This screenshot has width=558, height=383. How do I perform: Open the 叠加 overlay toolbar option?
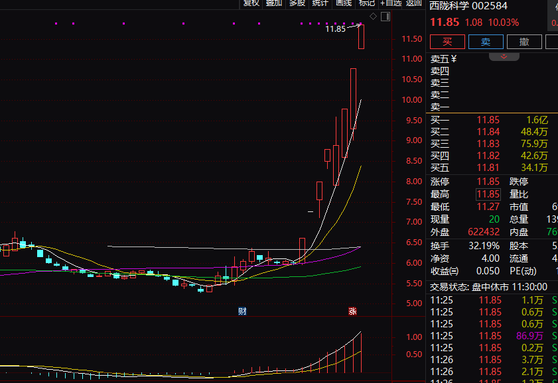[x=273, y=3]
